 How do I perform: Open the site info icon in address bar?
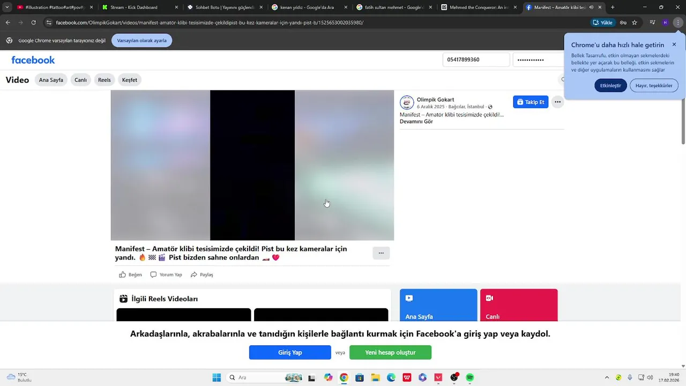(49, 23)
